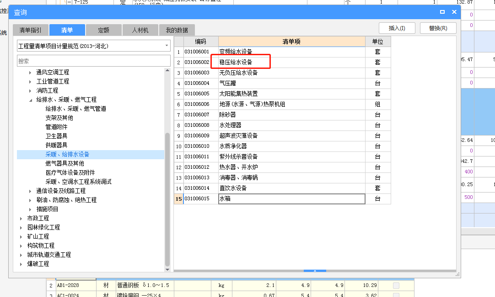
Task: Expand the 园林绿化工程 node
Action: (21, 228)
